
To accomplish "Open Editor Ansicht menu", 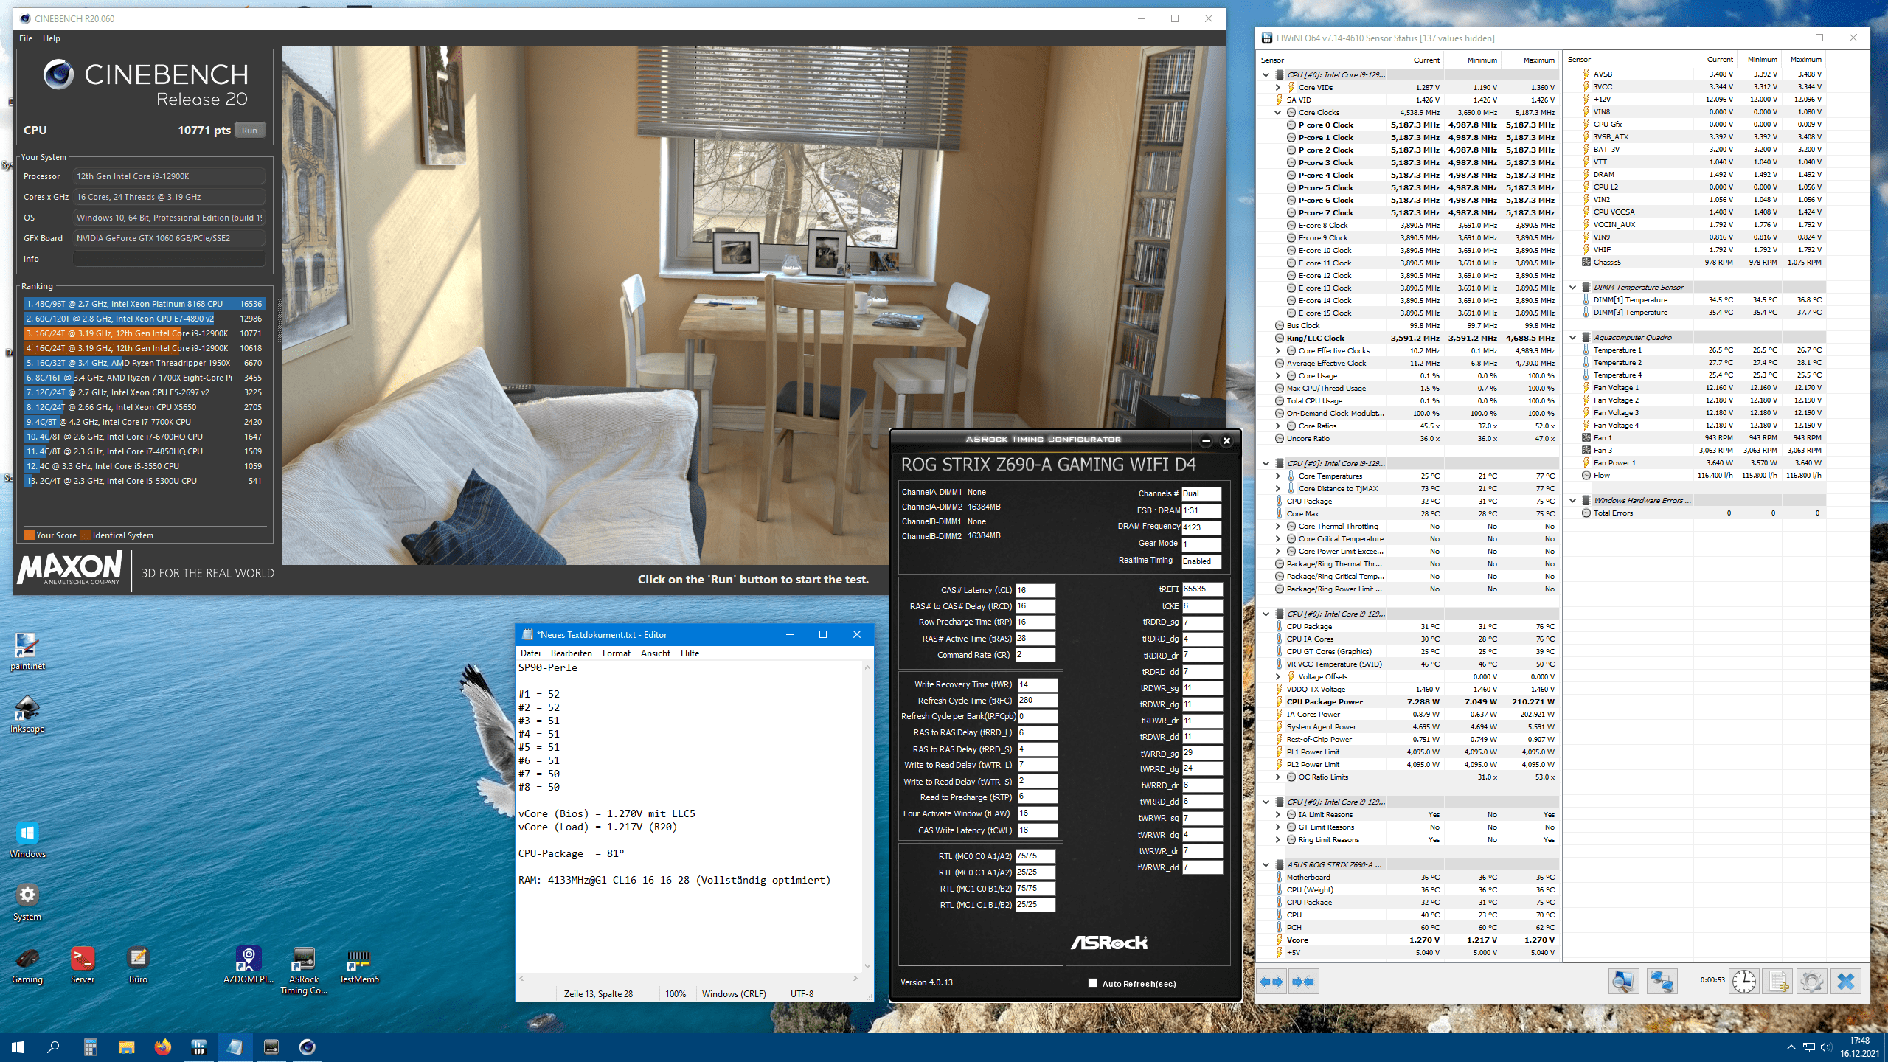I will tap(656, 653).
